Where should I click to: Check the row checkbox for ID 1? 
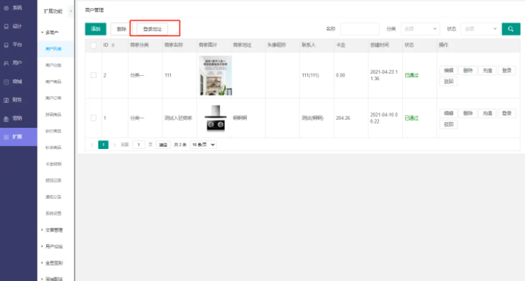94,118
